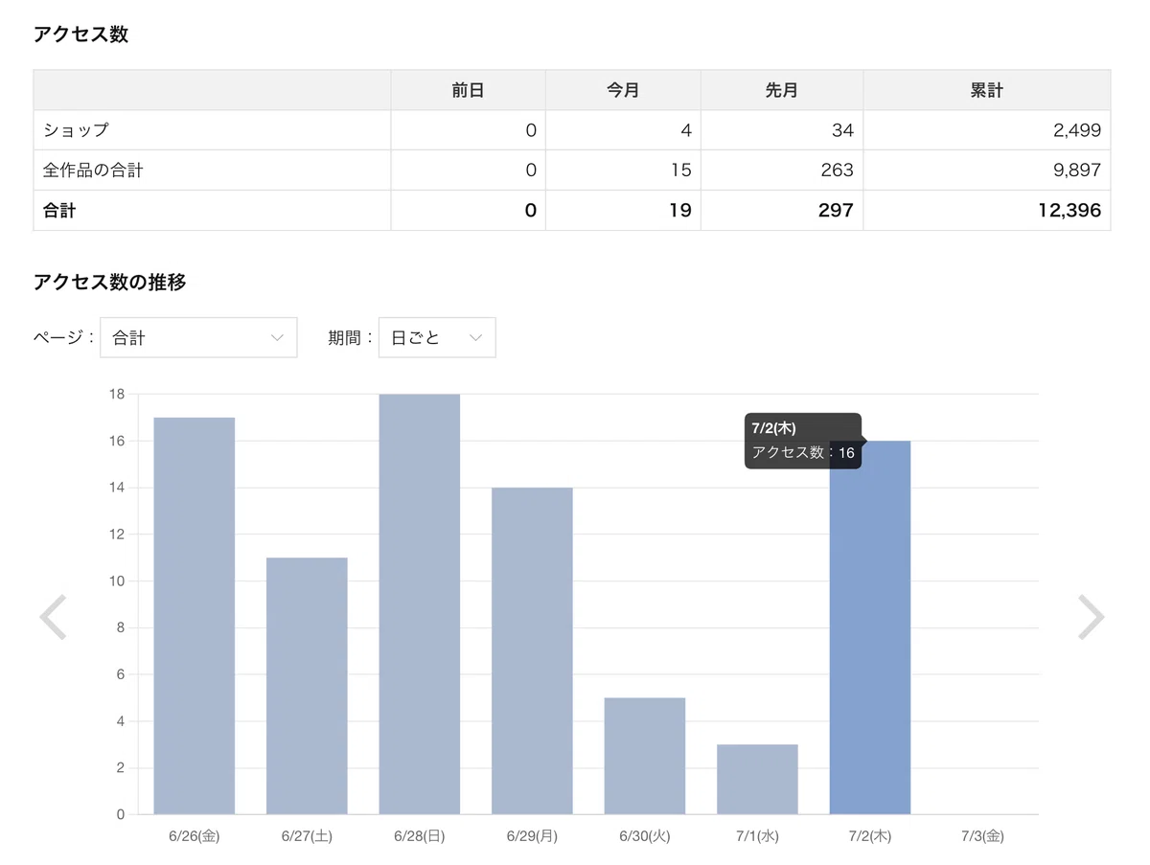Click this month ショップ value 4
Screen dimensions: 1150x865
tap(686, 130)
